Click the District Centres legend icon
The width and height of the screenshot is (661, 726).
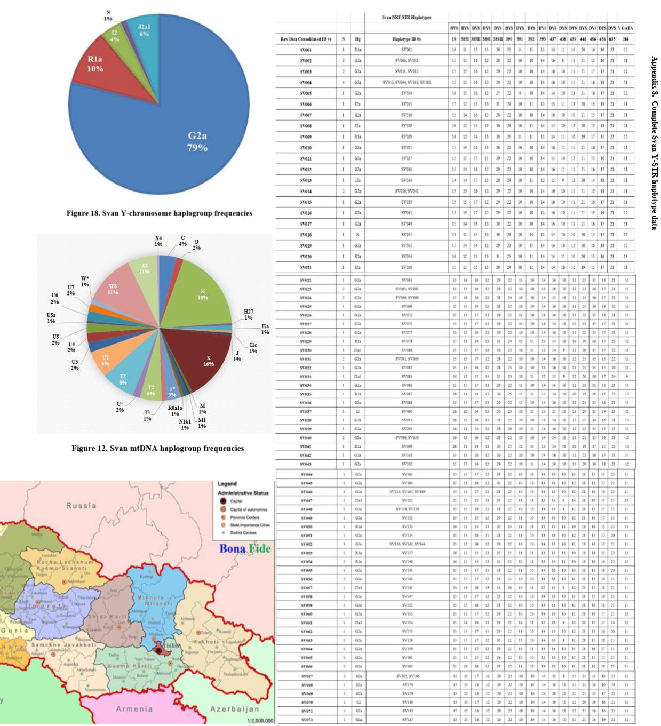(x=223, y=532)
